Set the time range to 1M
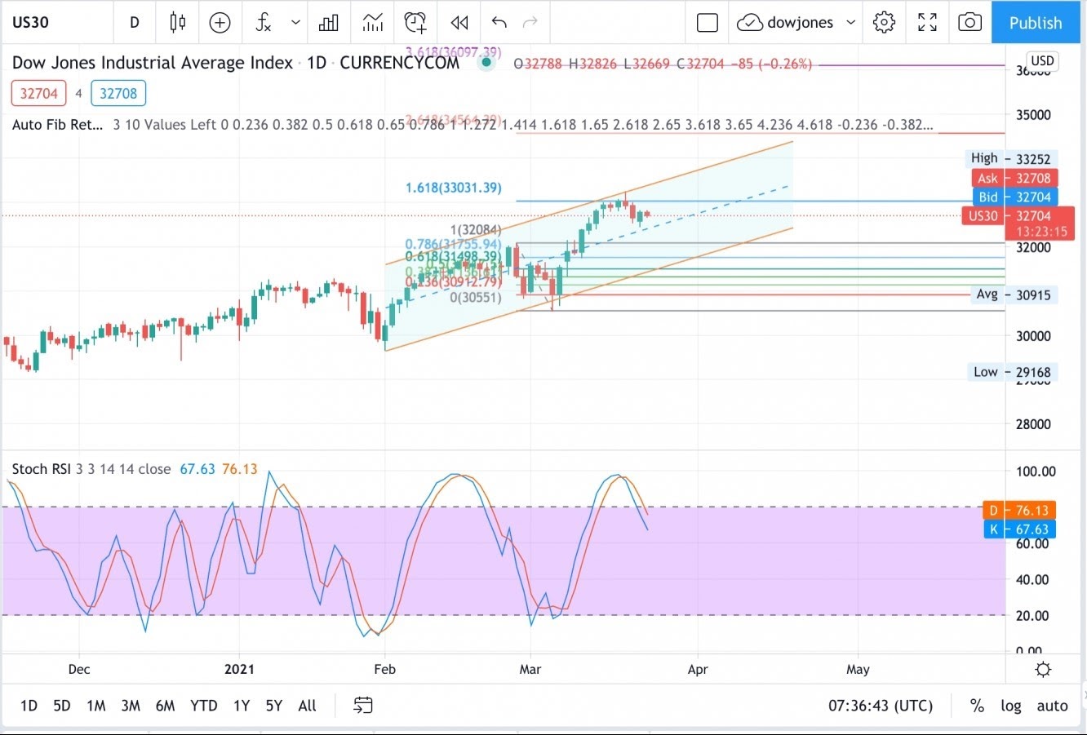The image size is (1087, 735). (96, 706)
